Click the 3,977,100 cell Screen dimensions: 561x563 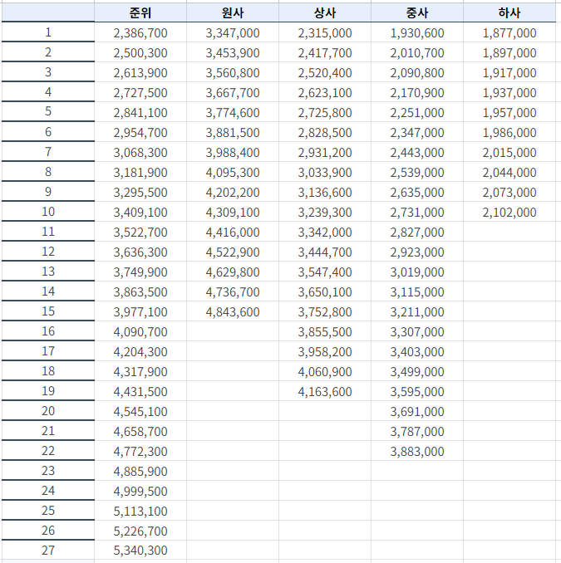140,312
